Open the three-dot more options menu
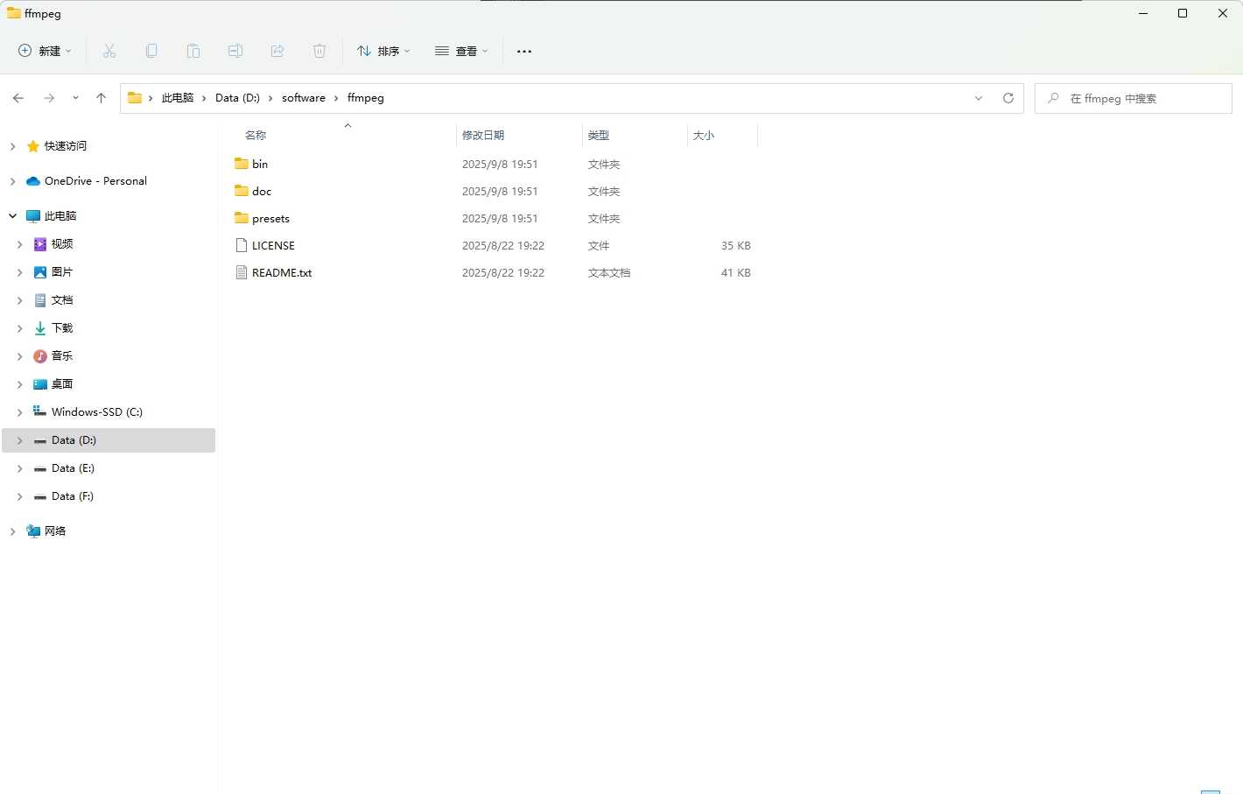 [x=524, y=51]
